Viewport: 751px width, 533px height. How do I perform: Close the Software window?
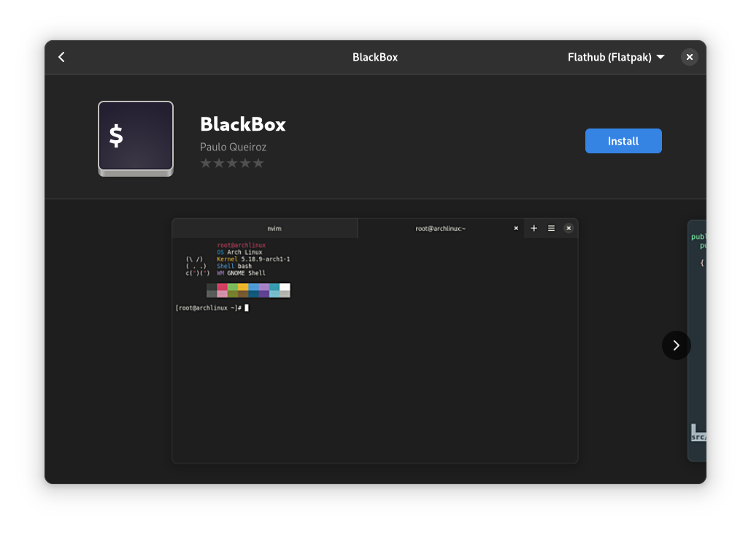pos(689,56)
